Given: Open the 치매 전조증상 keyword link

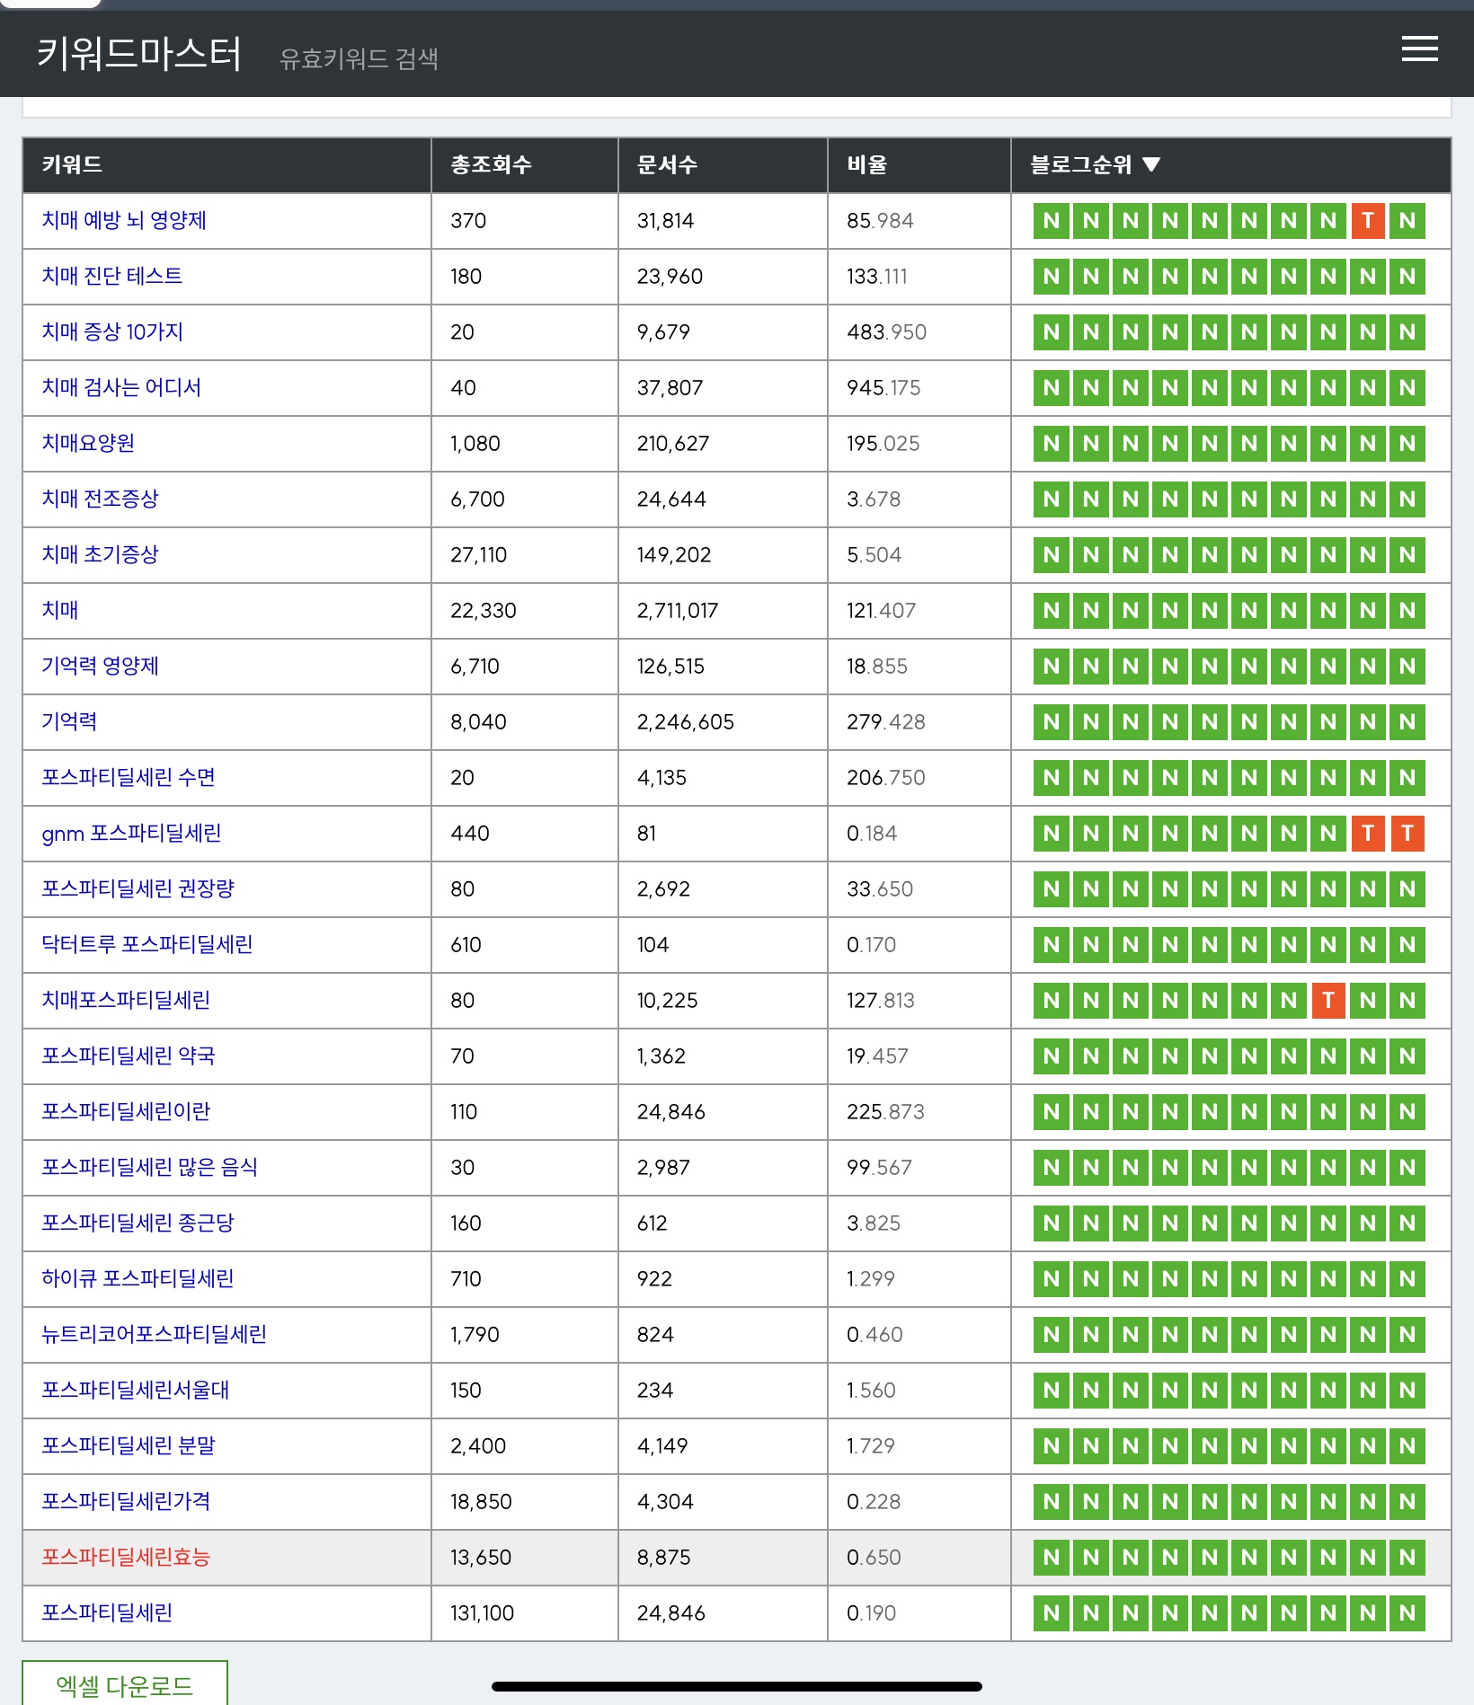Looking at the screenshot, I should (x=100, y=499).
